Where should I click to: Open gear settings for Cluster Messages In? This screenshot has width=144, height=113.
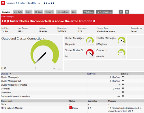(x=123, y=77)
